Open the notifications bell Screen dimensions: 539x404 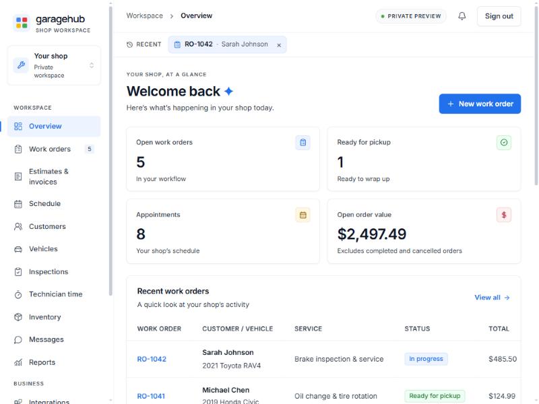click(462, 16)
